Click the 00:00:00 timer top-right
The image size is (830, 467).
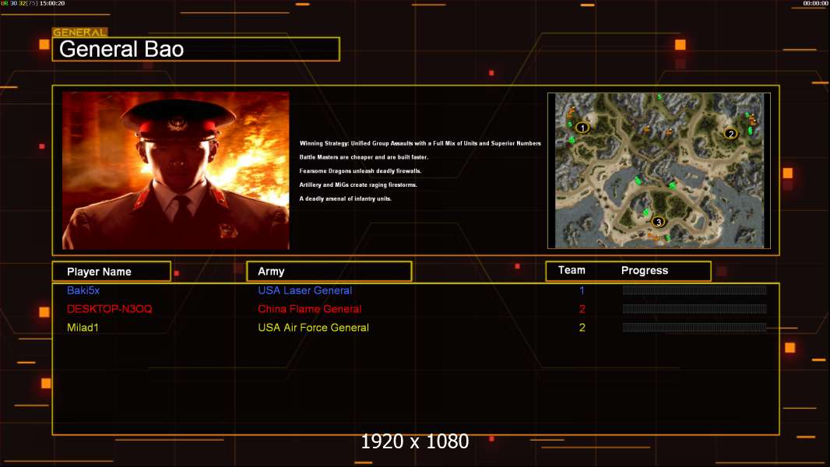click(816, 3)
